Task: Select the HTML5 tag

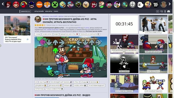Action: [x=76, y=82]
